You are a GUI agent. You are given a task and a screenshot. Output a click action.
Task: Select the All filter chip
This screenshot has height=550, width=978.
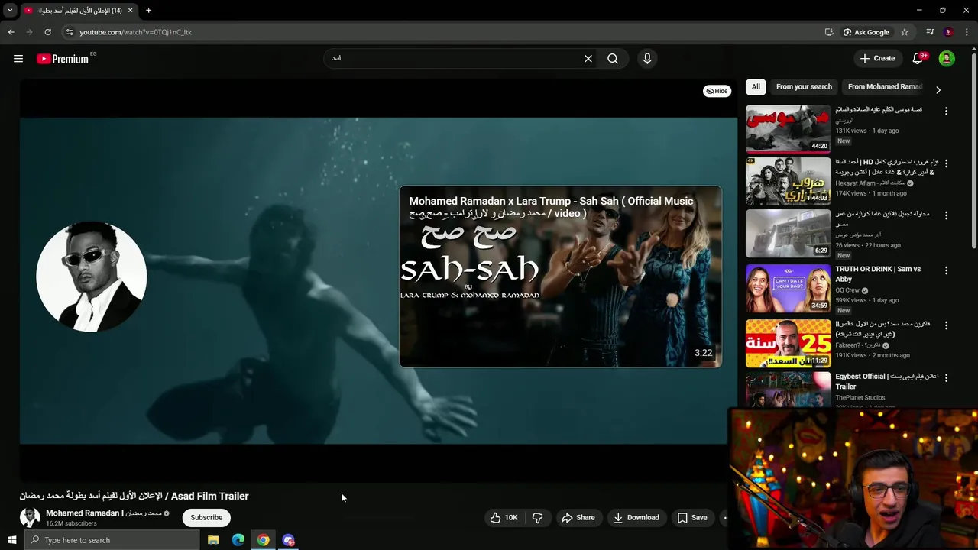click(x=756, y=87)
